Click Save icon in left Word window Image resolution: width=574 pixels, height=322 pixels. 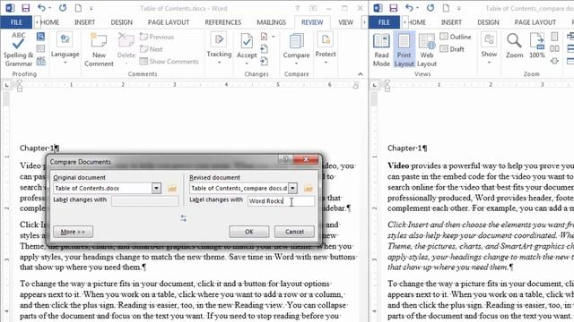pos(25,8)
